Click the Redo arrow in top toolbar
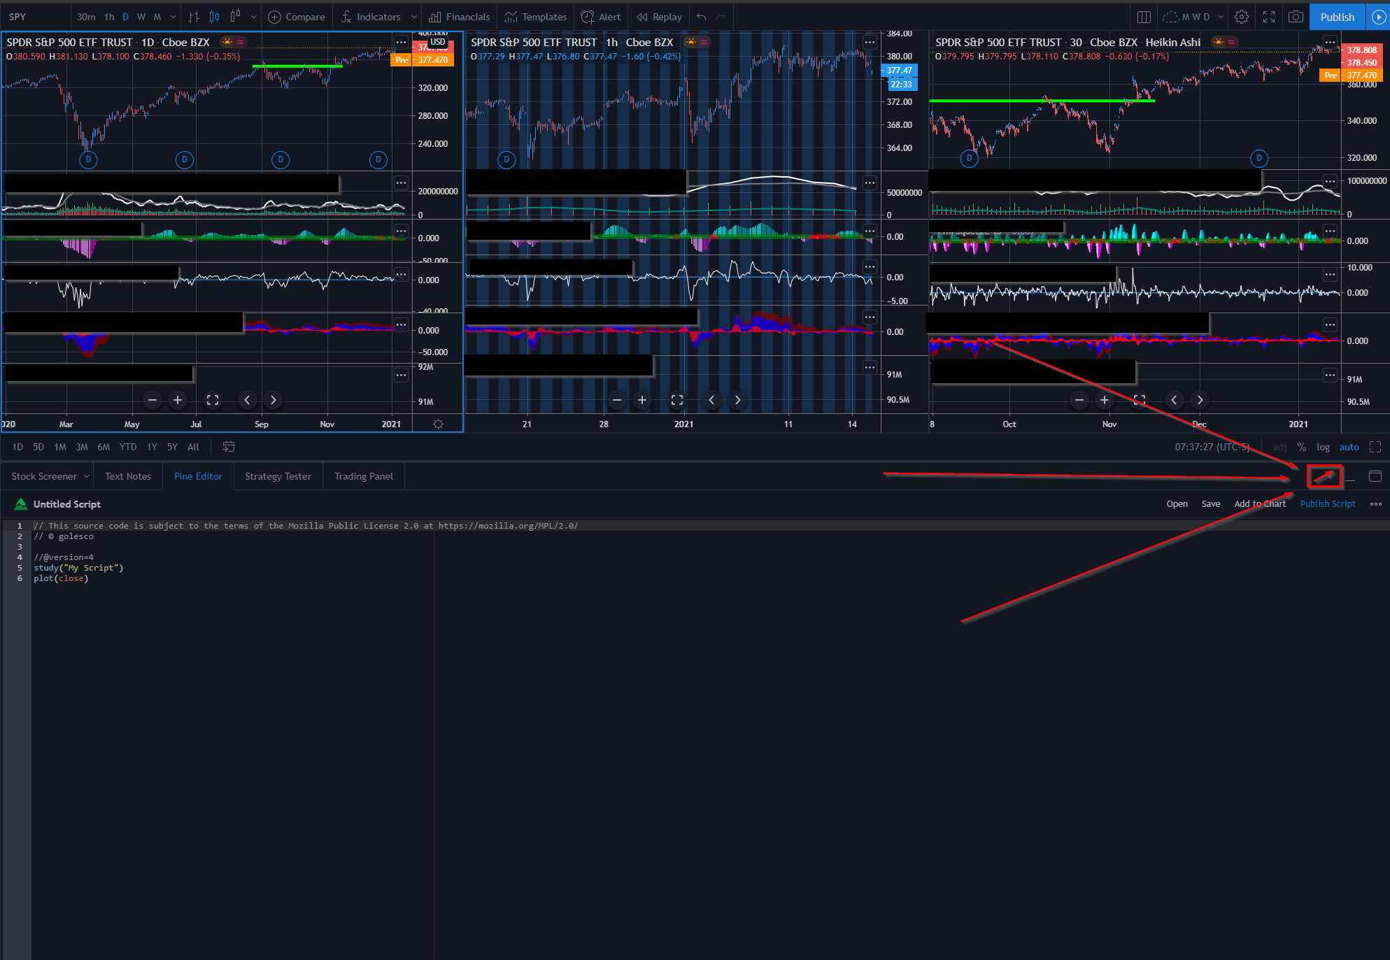 tap(721, 17)
